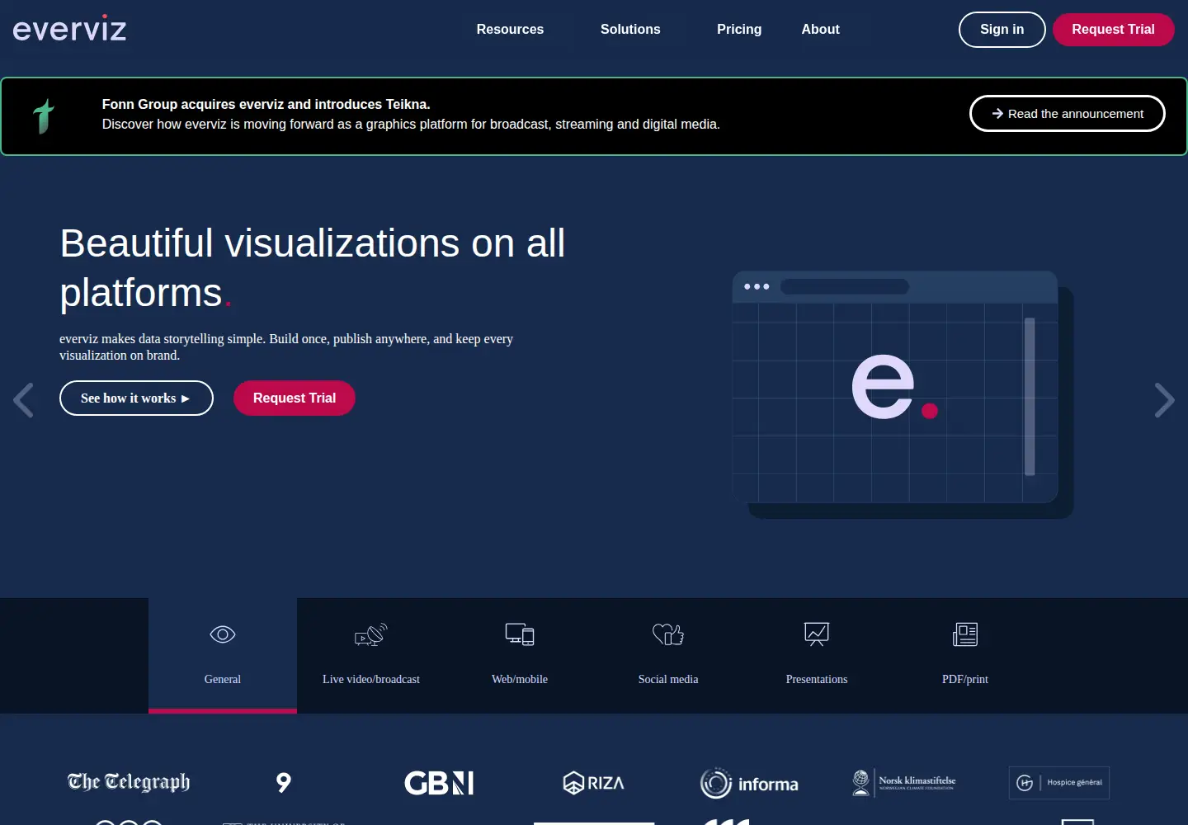Click the General eye icon
Image resolution: width=1188 pixels, height=825 pixels.
(x=223, y=634)
